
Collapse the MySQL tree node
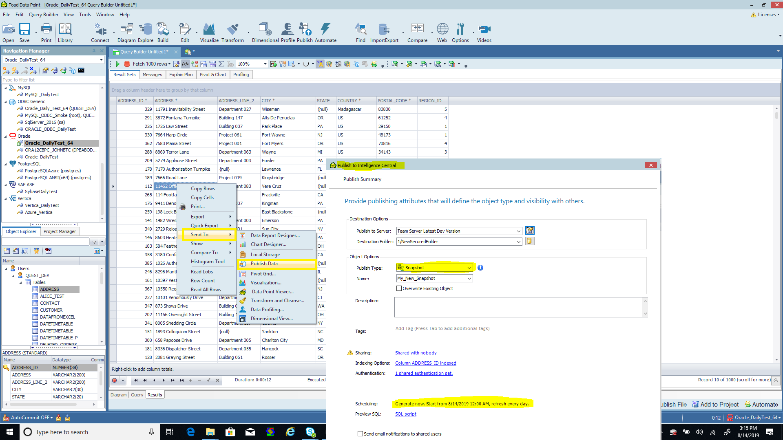tap(6, 88)
